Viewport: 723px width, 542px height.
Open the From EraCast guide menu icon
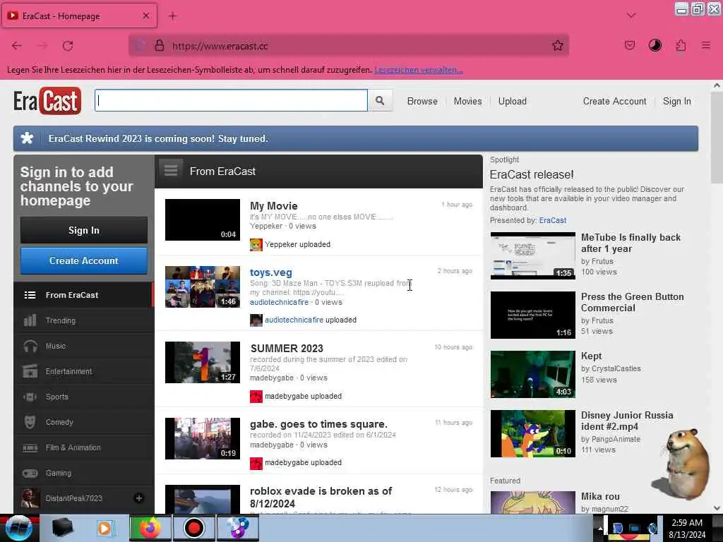pos(171,171)
